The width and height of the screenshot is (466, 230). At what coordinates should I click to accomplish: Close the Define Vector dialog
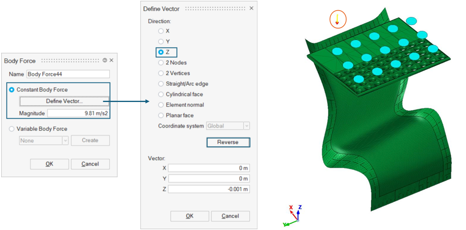251,8
